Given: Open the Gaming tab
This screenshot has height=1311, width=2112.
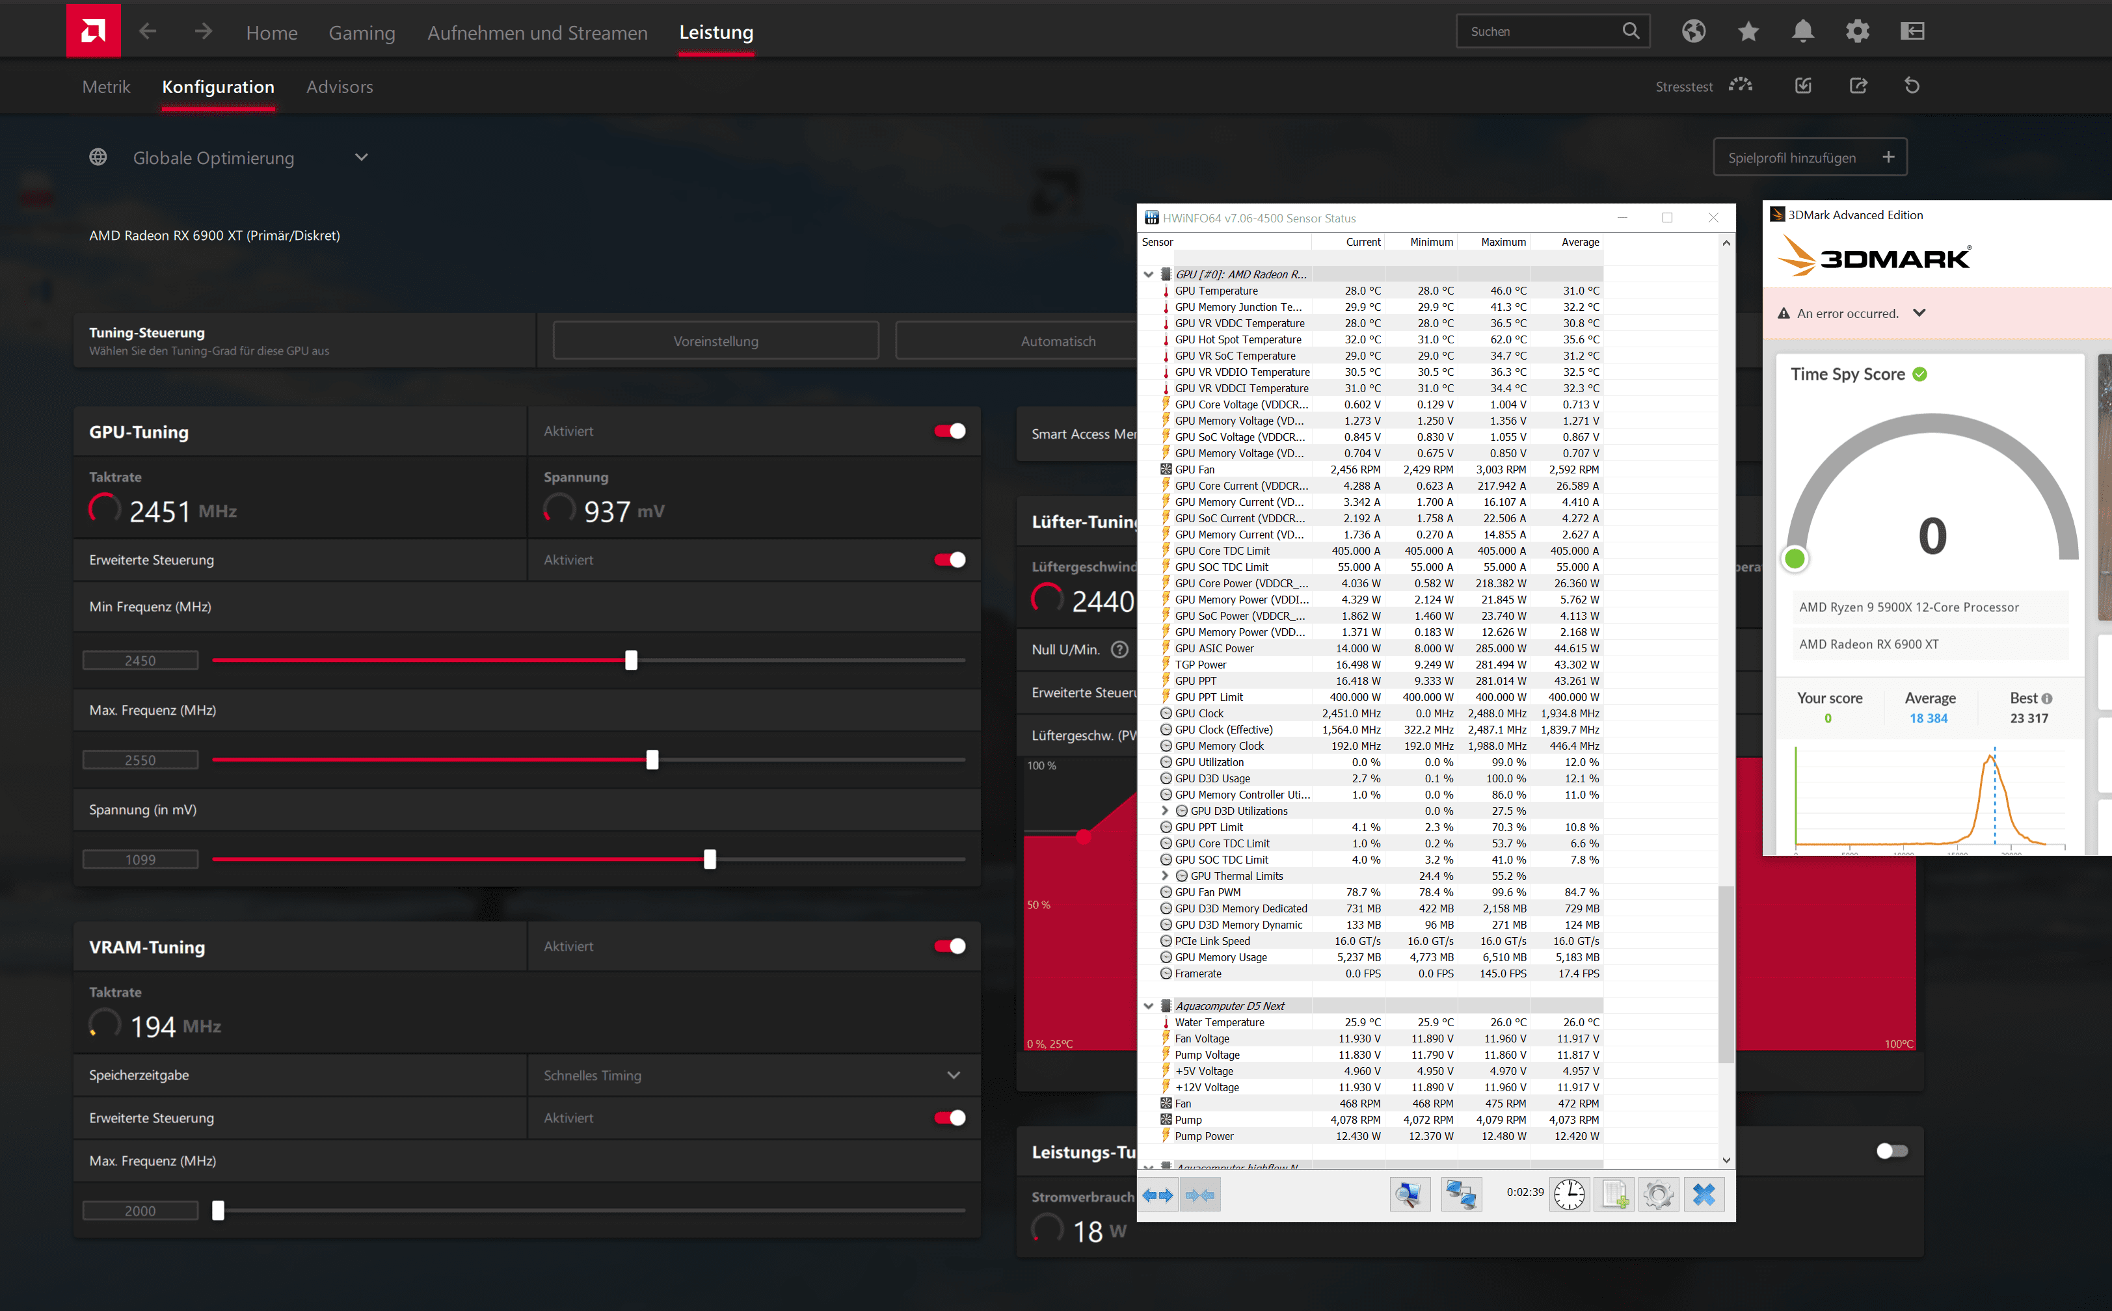Looking at the screenshot, I should coord(362,32).
